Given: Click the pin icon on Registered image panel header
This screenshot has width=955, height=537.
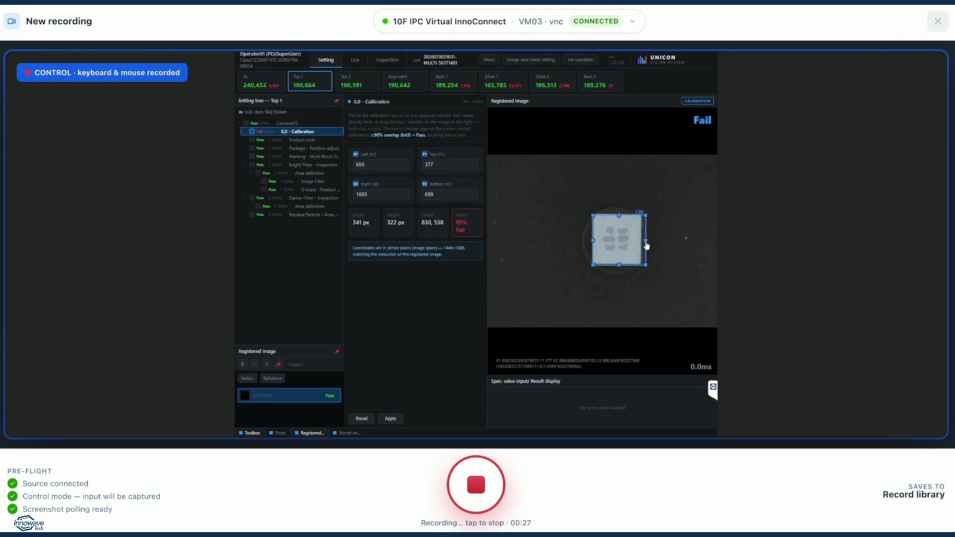Looking at the screenshot, I should [337, 351].
